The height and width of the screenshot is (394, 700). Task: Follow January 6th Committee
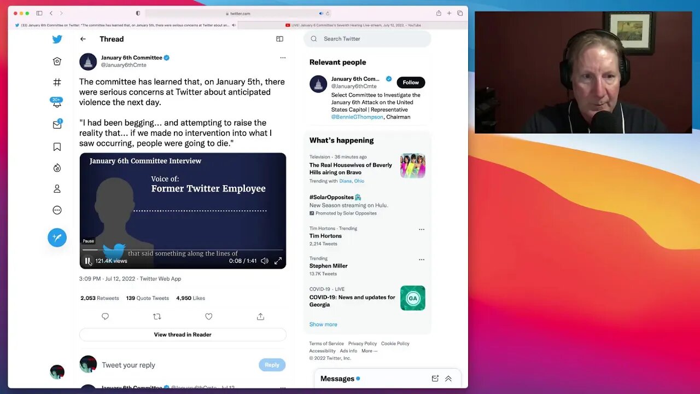(x=411, y=82)
